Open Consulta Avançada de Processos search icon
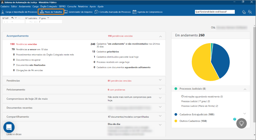This screenshot has width=256, height=140. (96, 12)
